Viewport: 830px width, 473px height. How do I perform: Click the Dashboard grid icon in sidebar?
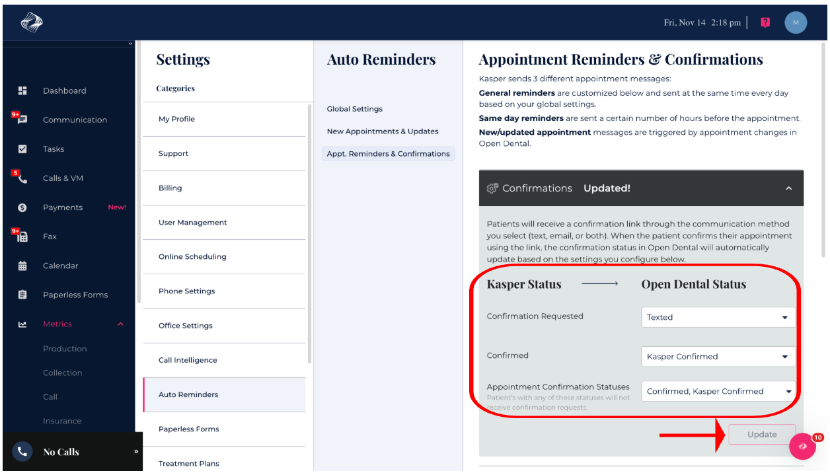(22, 91)
